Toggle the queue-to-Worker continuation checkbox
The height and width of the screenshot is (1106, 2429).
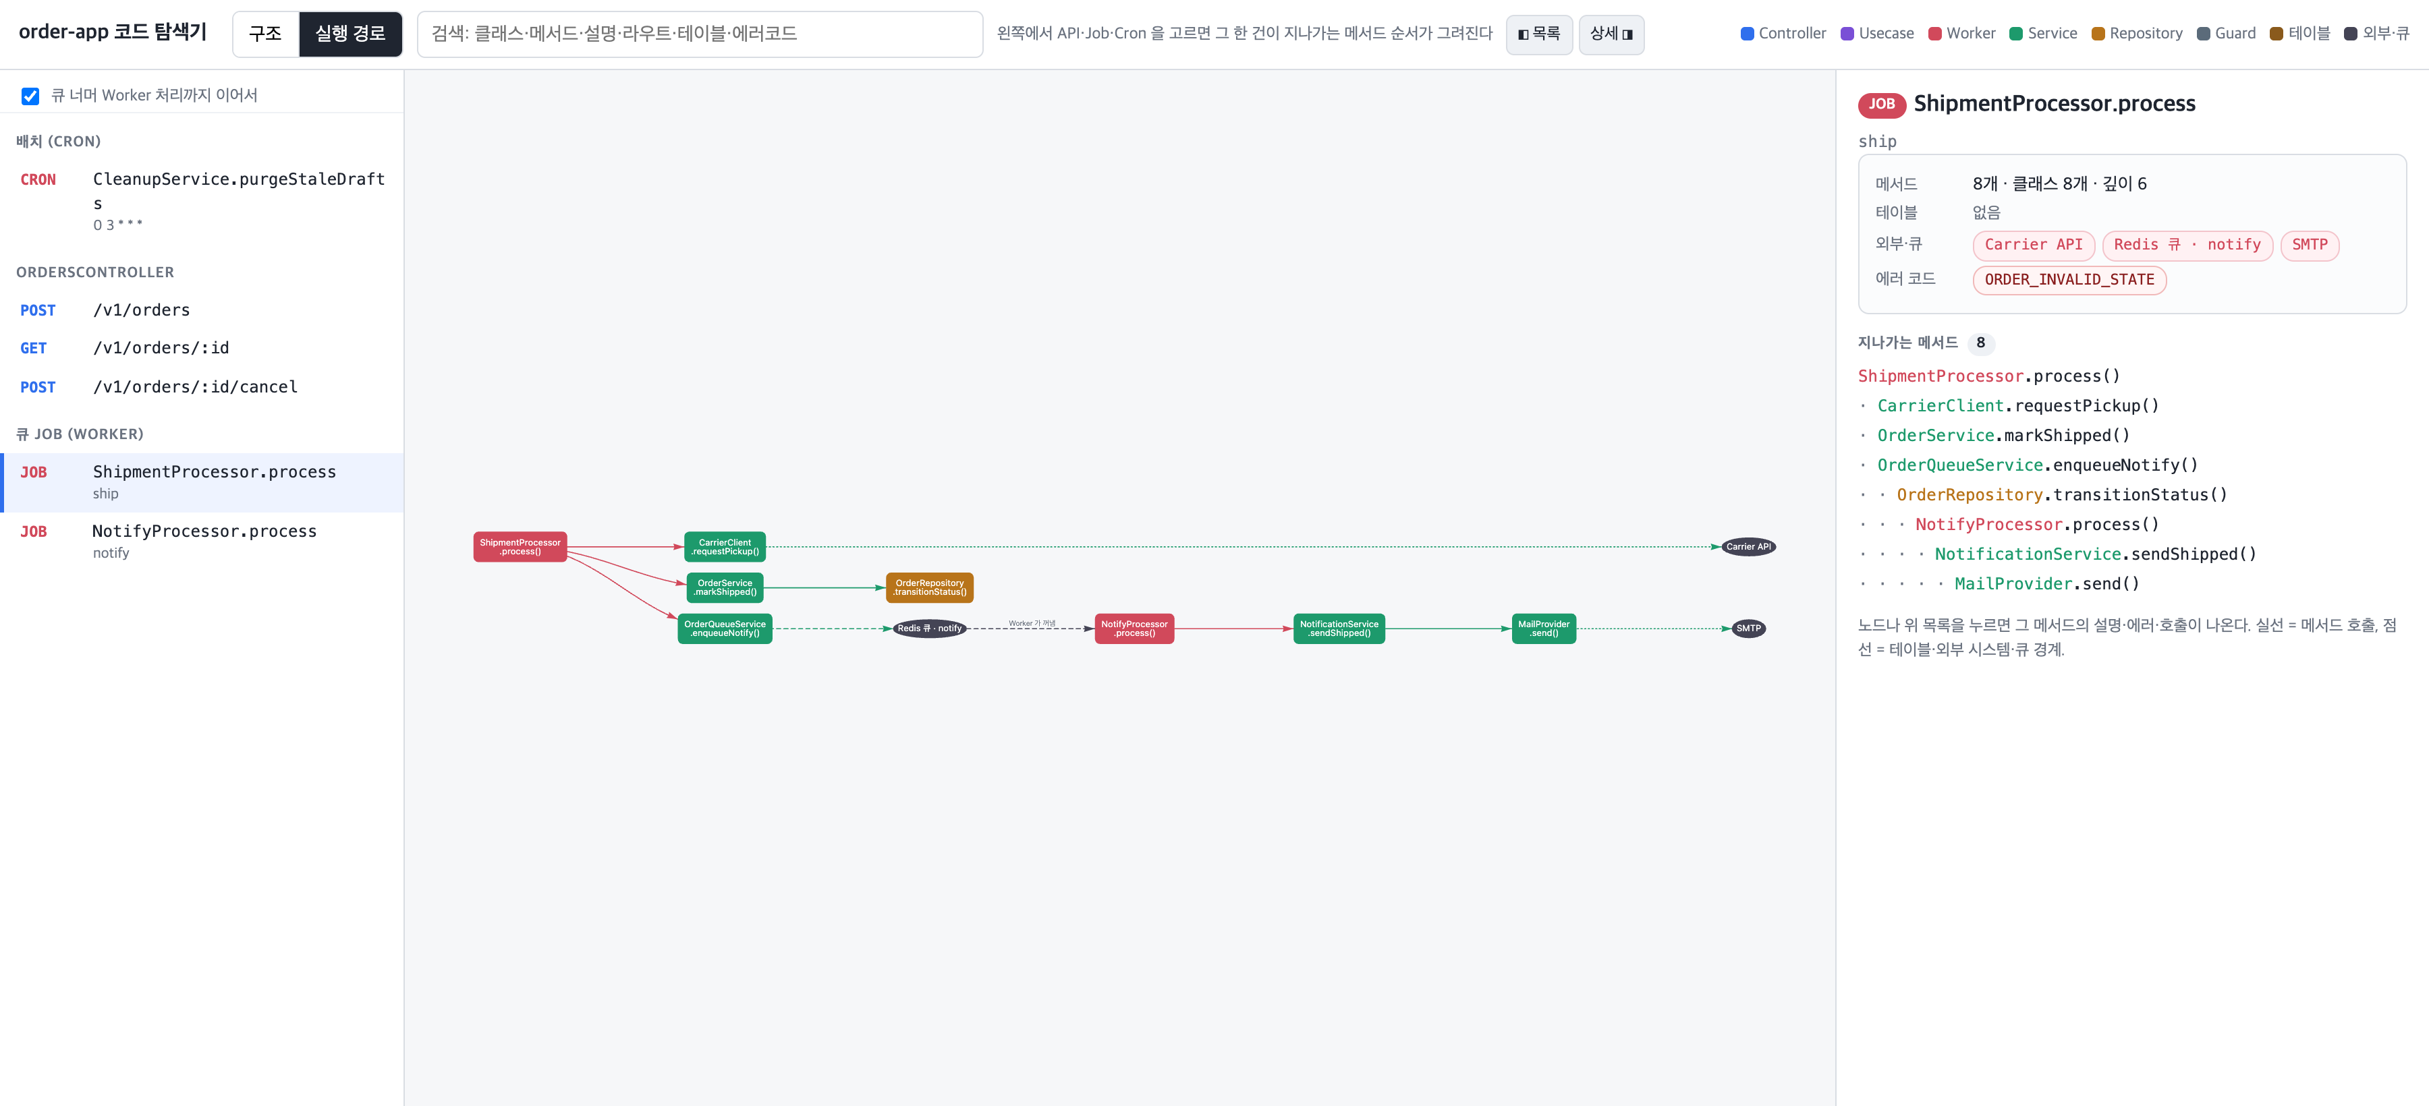click(x=30, y=96)
